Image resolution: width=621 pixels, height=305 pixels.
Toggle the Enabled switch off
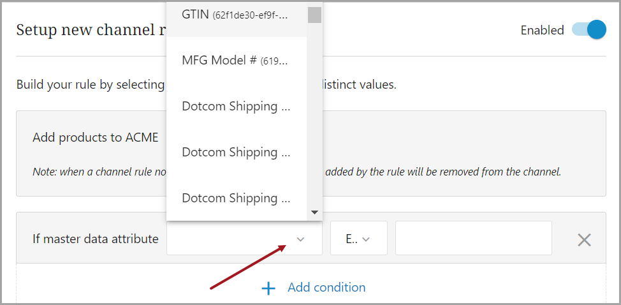coord(588,30)
